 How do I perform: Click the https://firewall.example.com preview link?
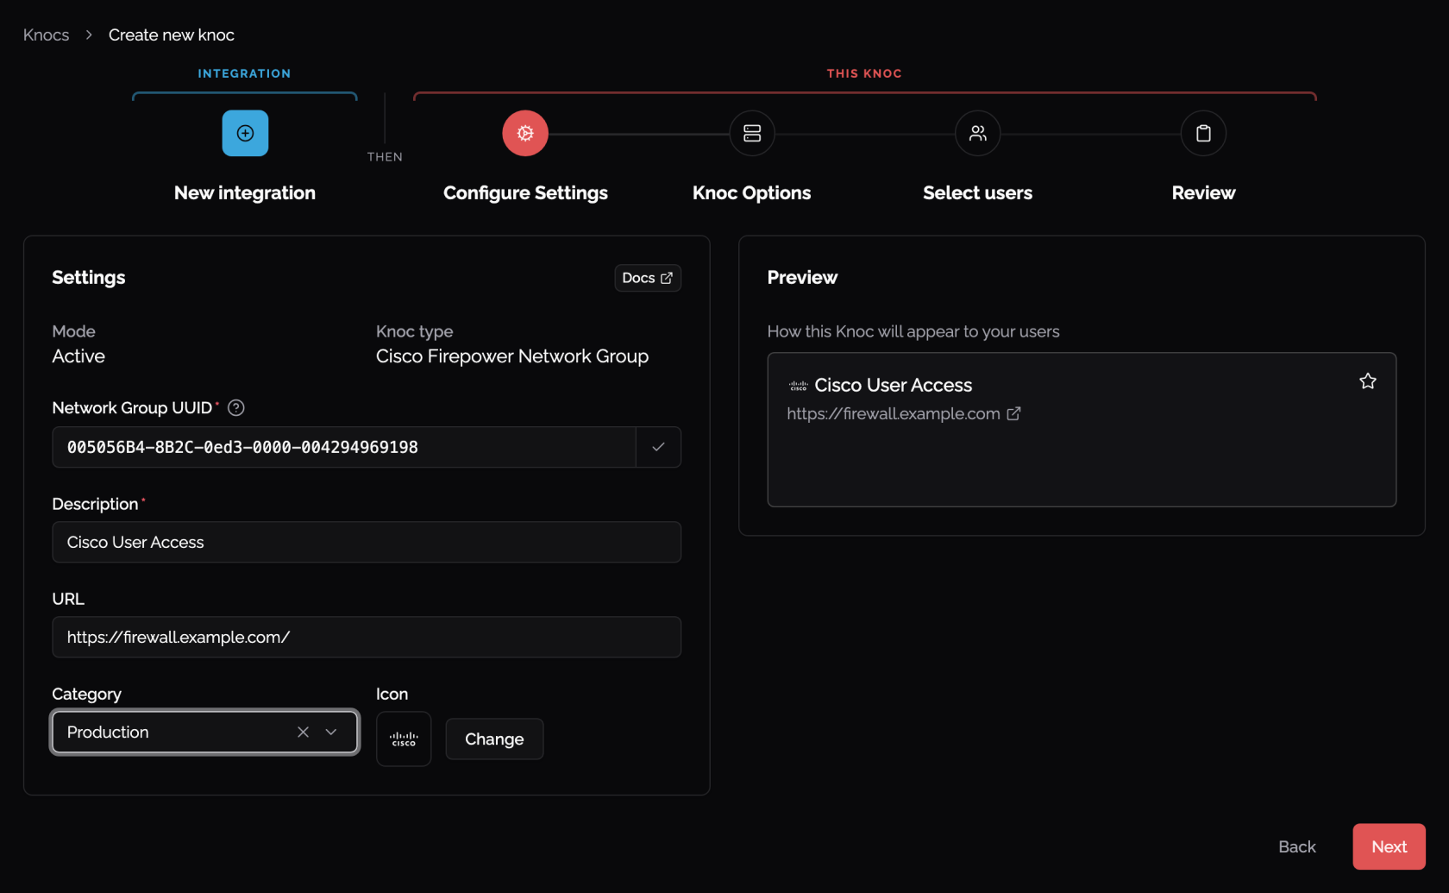point(894,414)
